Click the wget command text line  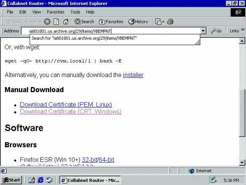63,61
